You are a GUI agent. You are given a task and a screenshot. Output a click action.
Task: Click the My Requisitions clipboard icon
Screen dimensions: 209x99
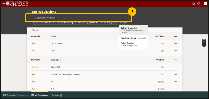point(33,95)
